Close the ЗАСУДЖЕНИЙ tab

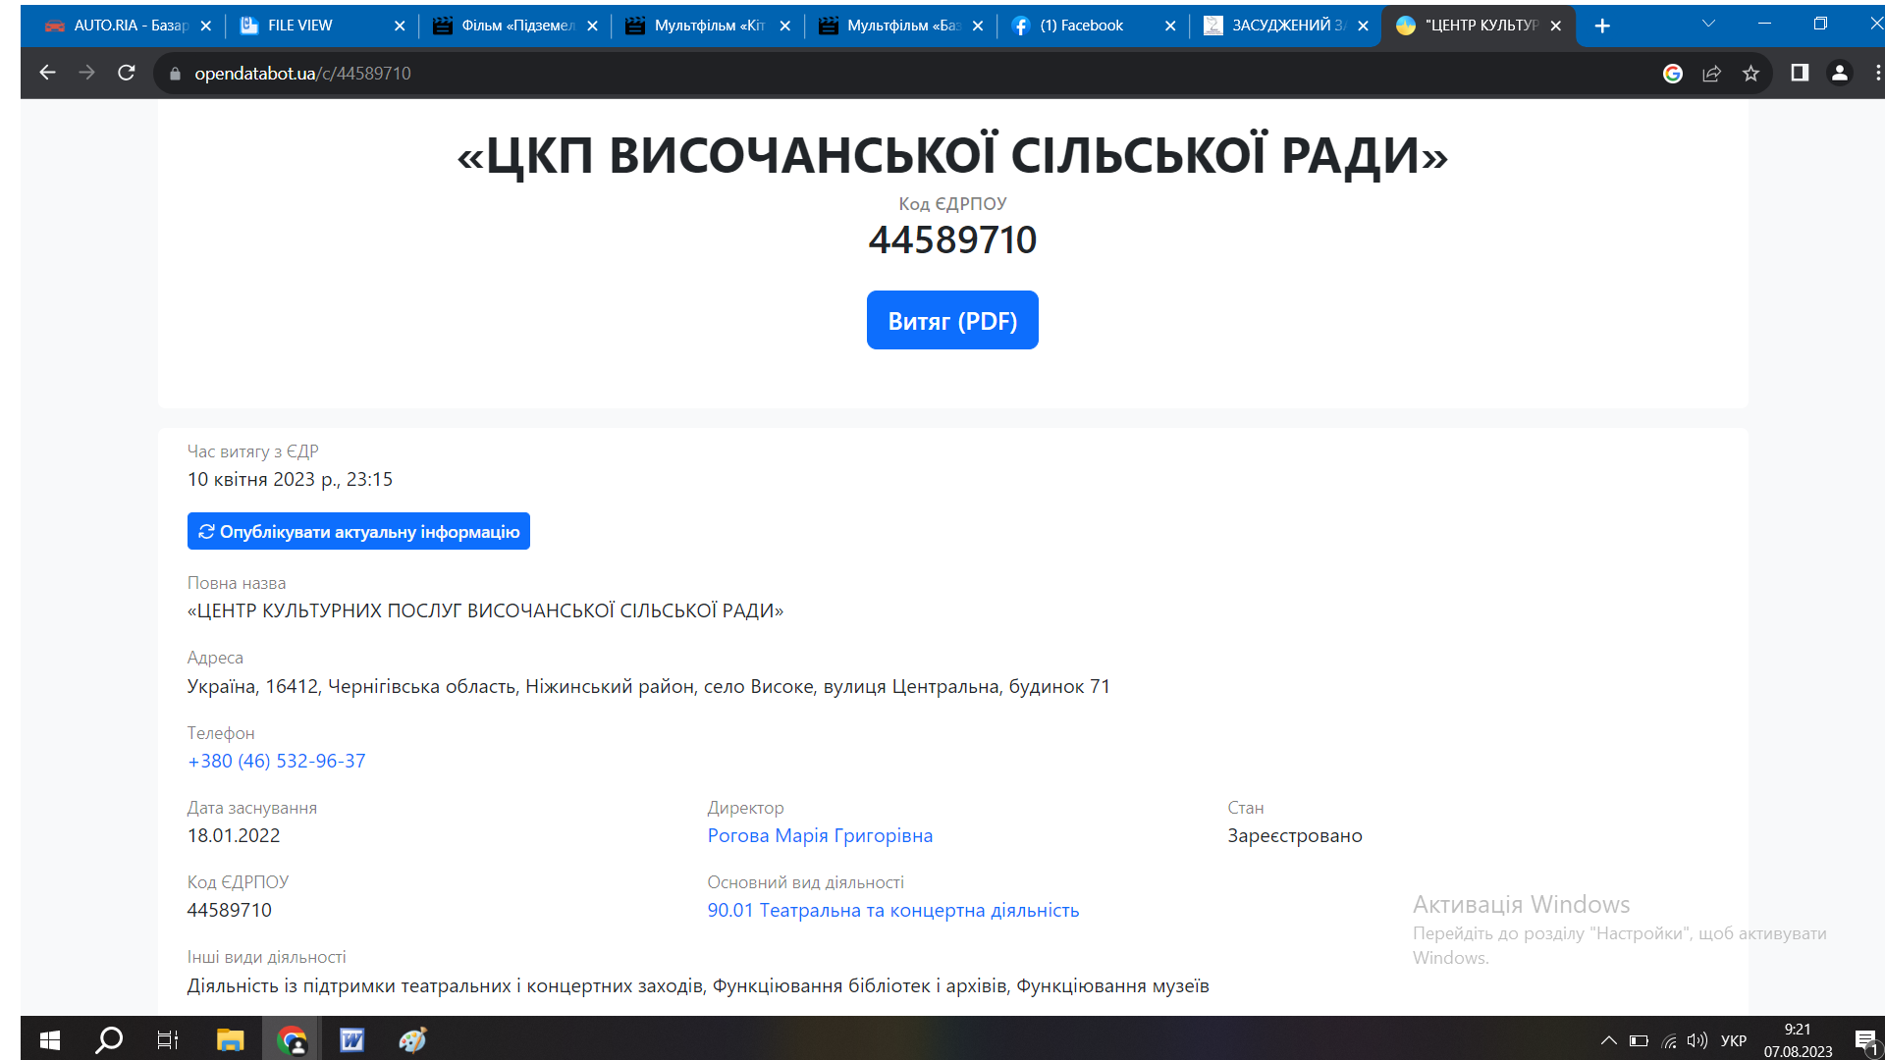click(x=1363, y=26)
